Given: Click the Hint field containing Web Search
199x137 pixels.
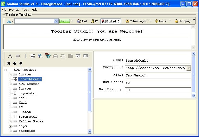Looking at the screenshot, I should tap(158, 75).
